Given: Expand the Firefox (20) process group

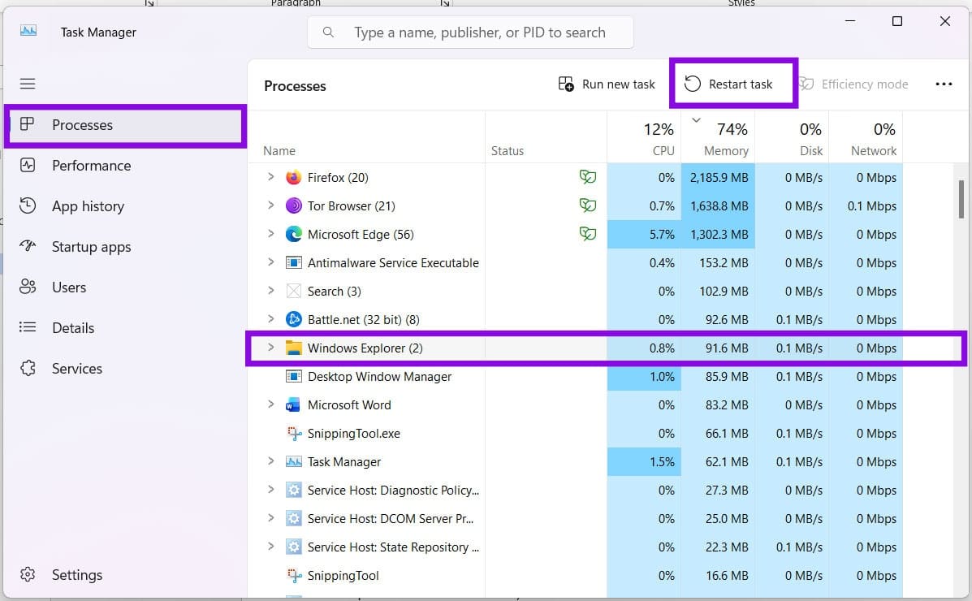Looking at the screenshot, I should coord(271,177).
